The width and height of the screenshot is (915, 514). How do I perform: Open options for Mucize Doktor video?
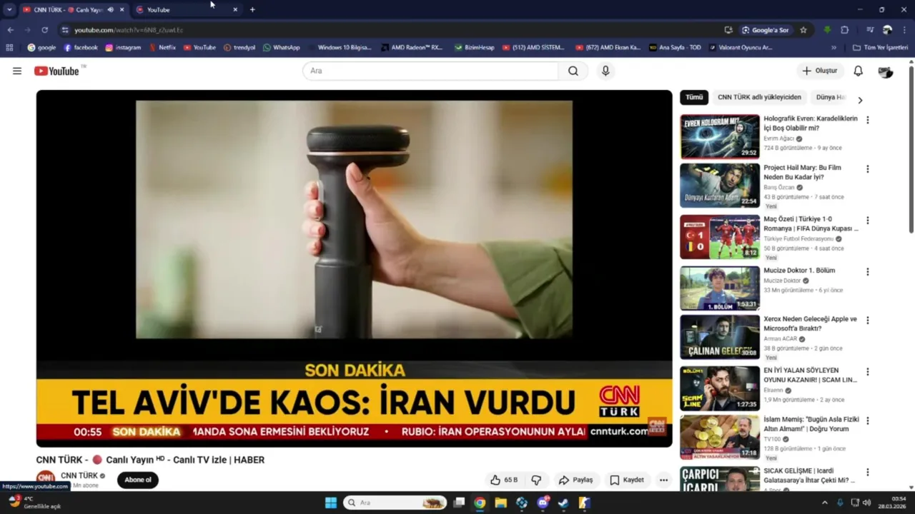click(868, 272)
